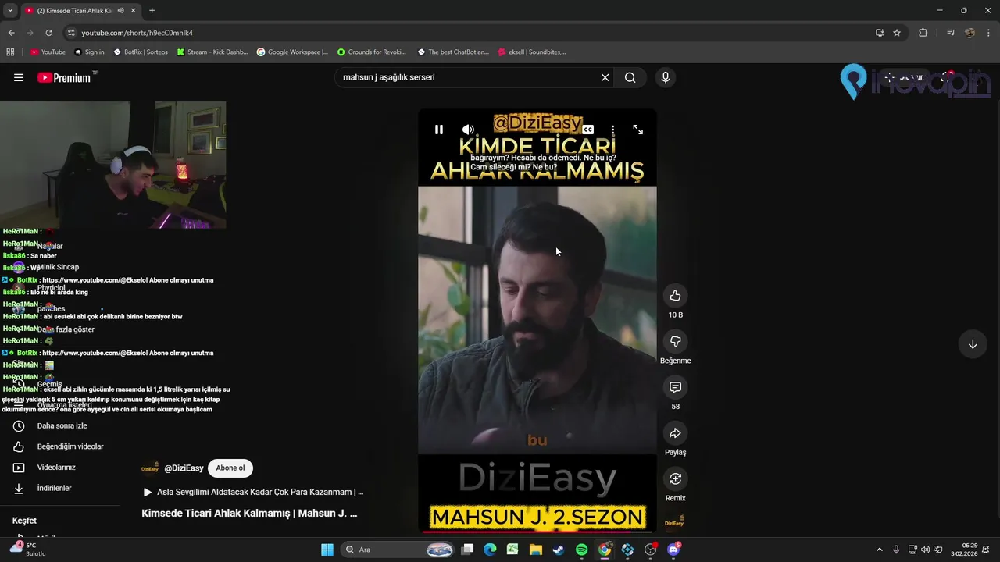Open linked video Asla Sevgilimi Aldatacak
Viewport: 1000px width, 562px height.
pos(253,493)
